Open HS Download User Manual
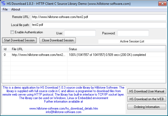 [x=147, y=91]
